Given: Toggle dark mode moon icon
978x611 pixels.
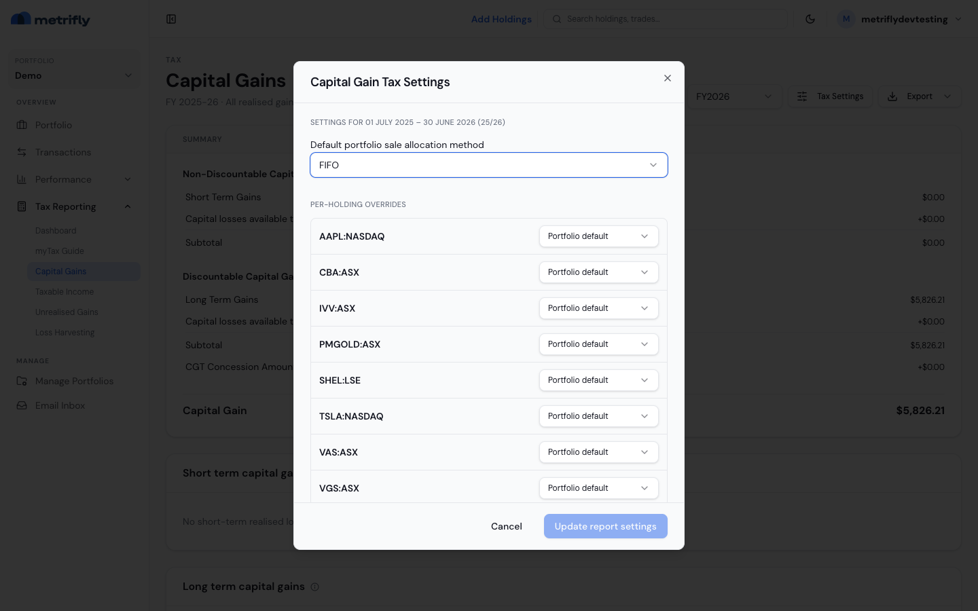Looking at the screenshot, I should point(810,19).
